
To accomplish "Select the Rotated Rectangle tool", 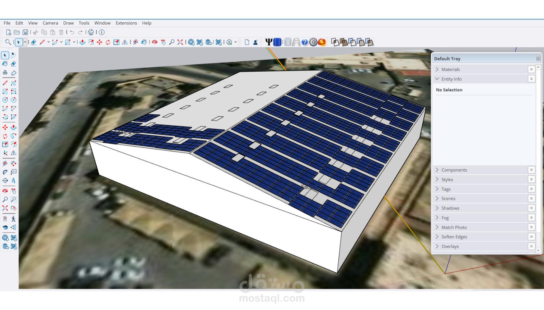I will 13,91.
